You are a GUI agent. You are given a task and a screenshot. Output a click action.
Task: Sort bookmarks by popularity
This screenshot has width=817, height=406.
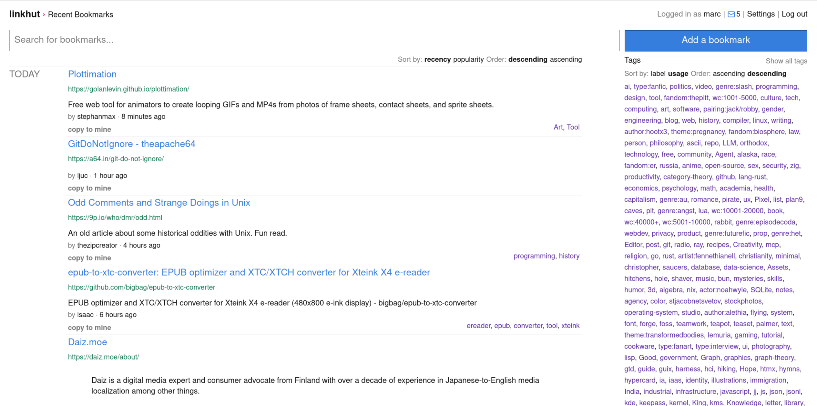point(468,59)
